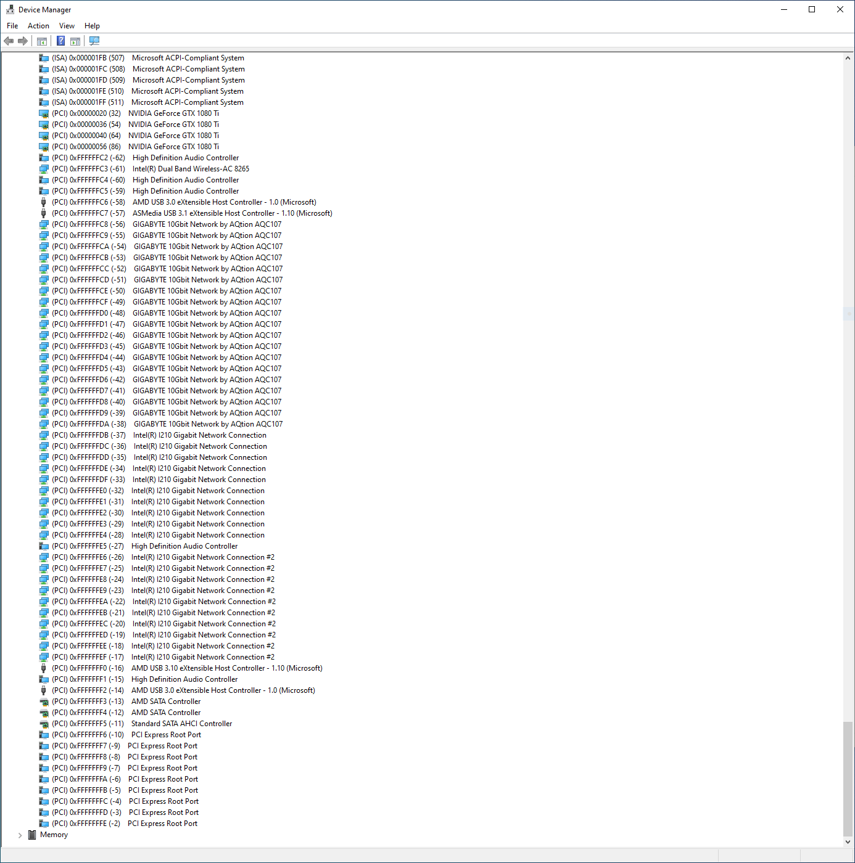The image size is (855, 863).
Task: Click the network icon of the (PCI) 0xFFFFFFE6 (-26) row
Action: click(44, 557)
